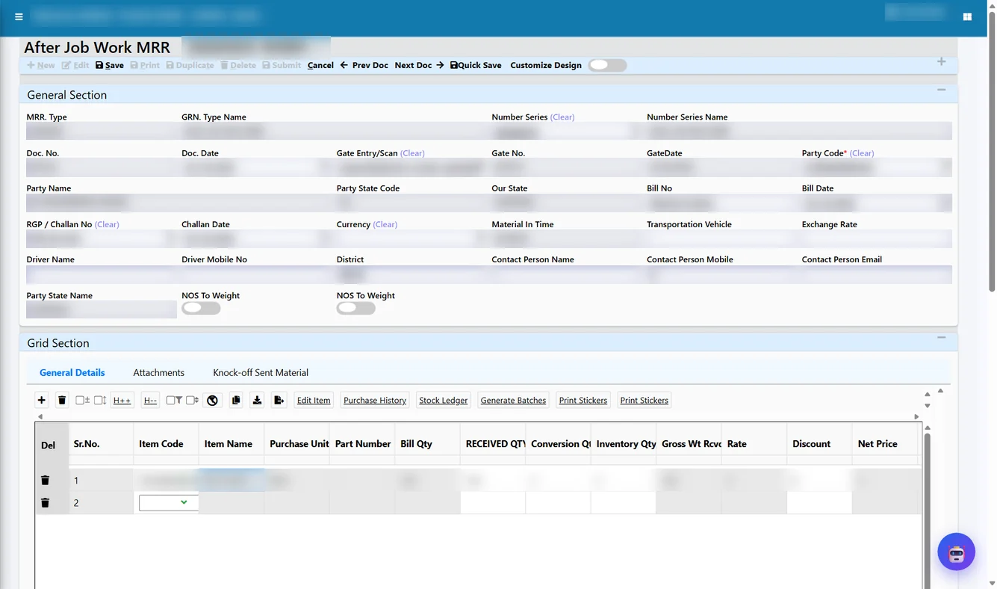
Task: Select the General Details tab
Action: point(72,372)
